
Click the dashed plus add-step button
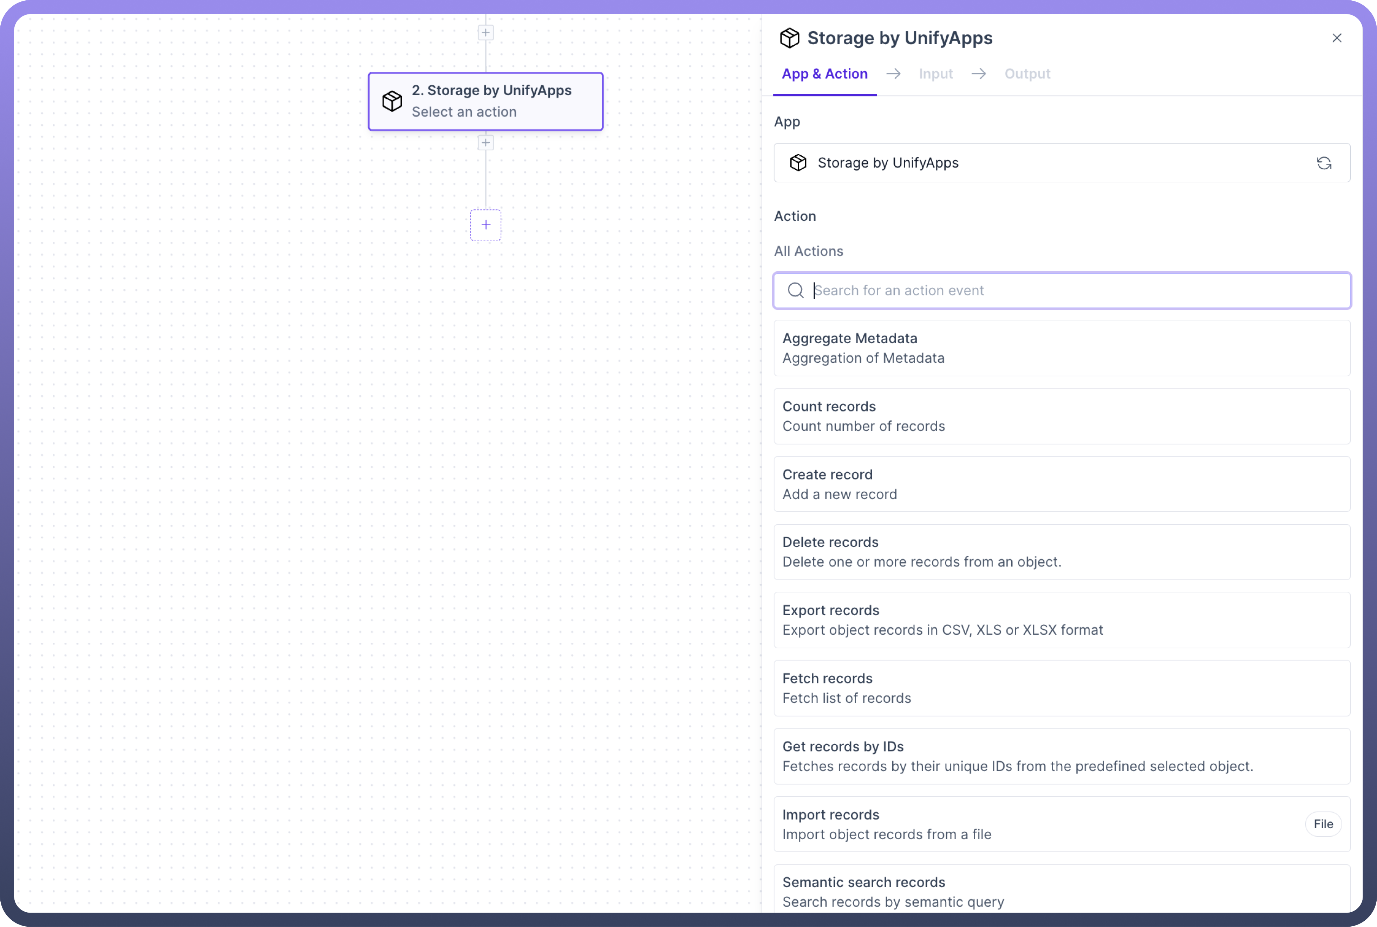pos(485,225)
